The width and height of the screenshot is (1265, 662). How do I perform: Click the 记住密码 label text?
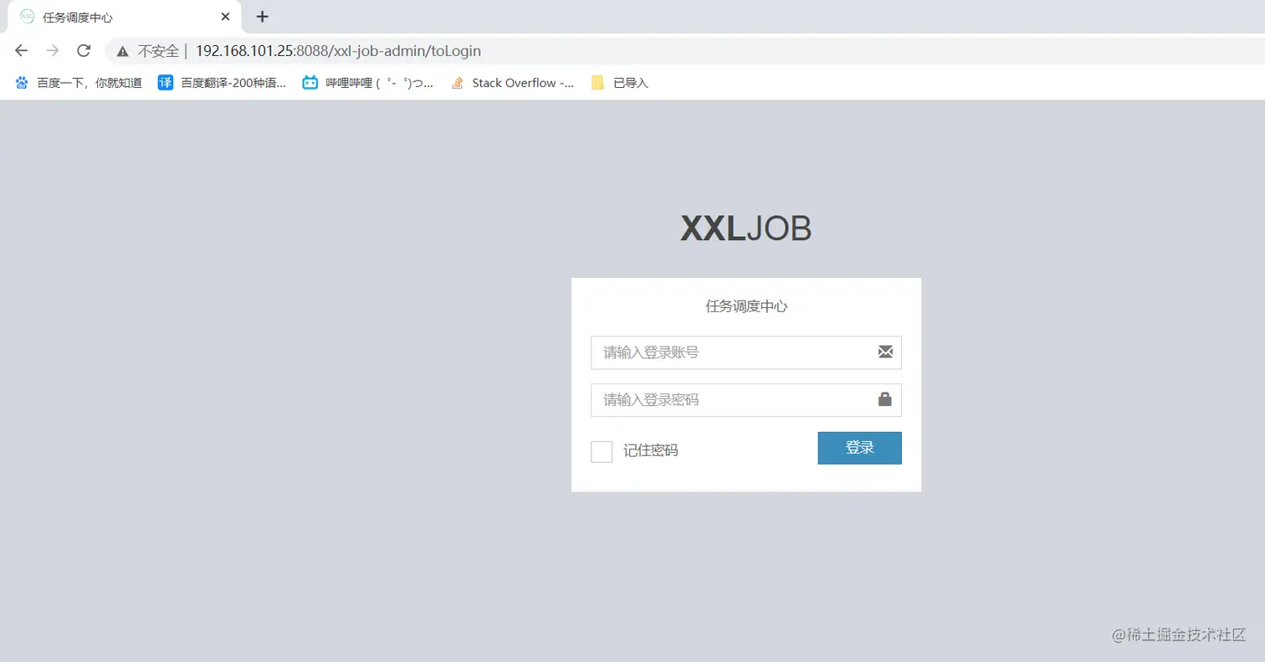651,450
